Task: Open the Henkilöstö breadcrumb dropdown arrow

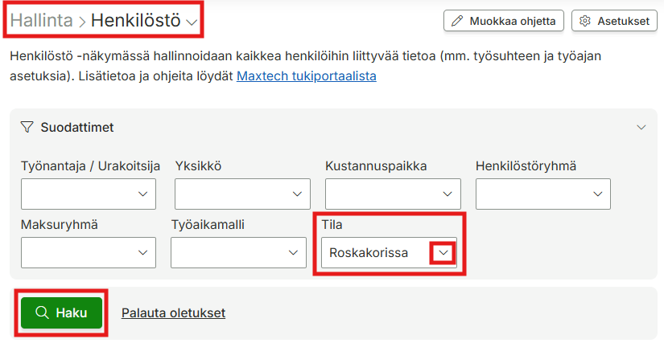Action: tap(192, 22)
